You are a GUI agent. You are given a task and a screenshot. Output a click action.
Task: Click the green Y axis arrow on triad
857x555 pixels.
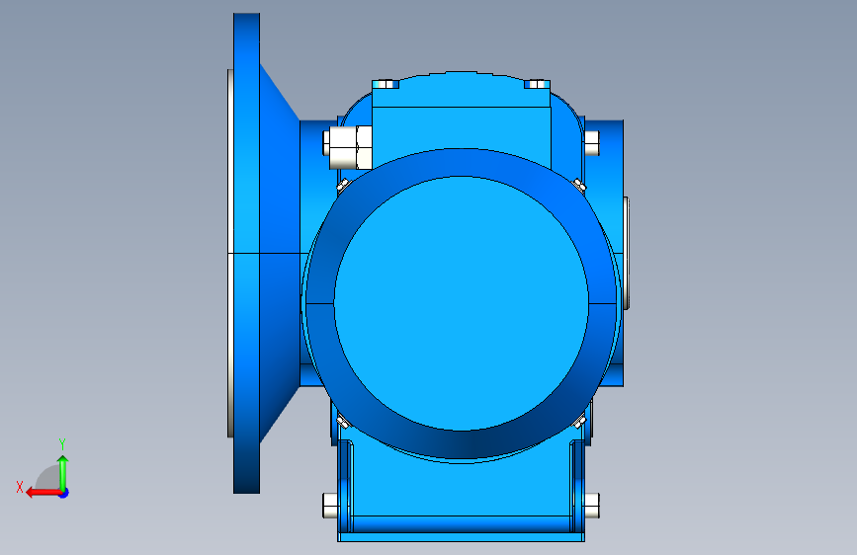point(63,473)
